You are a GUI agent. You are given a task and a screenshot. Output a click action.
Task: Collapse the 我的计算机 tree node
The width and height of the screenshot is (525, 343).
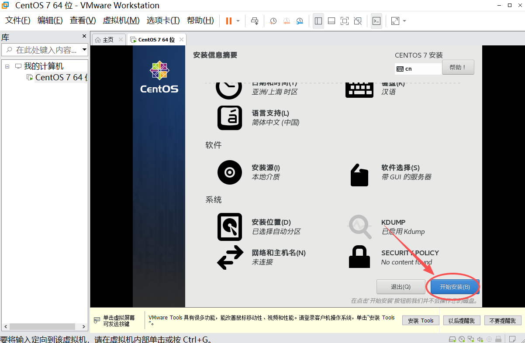(7, 66)
